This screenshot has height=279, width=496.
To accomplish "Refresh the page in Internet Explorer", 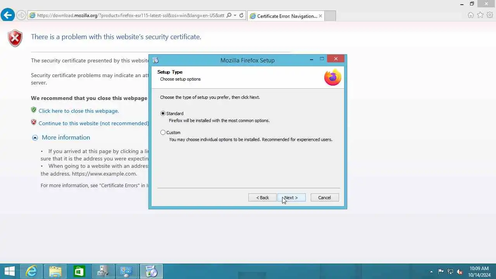I will pos(241,15).
